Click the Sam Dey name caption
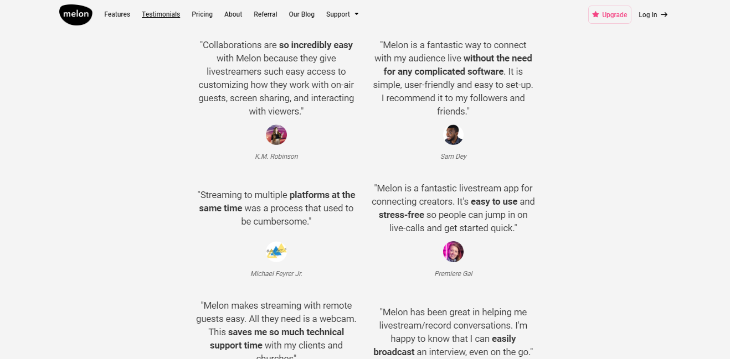 (453, 157)
